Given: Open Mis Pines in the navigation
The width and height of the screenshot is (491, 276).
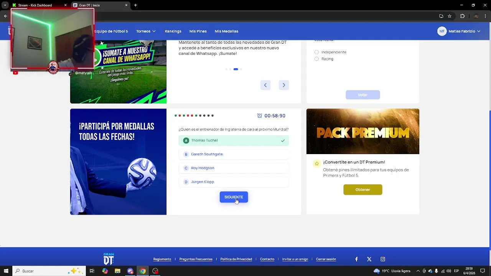Looking at the screenshot, I should click(198, 31).
